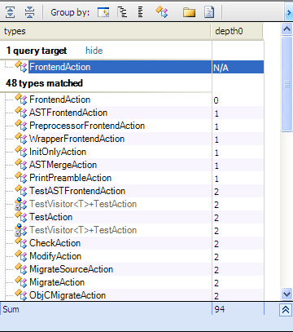Click the '1 query target' group header

37,51
